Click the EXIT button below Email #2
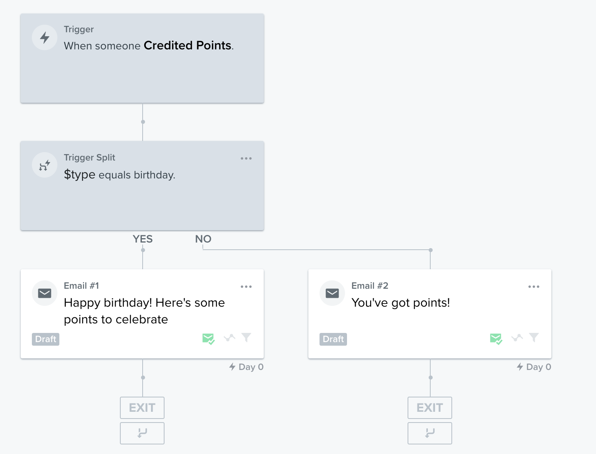 coord(430,408)
